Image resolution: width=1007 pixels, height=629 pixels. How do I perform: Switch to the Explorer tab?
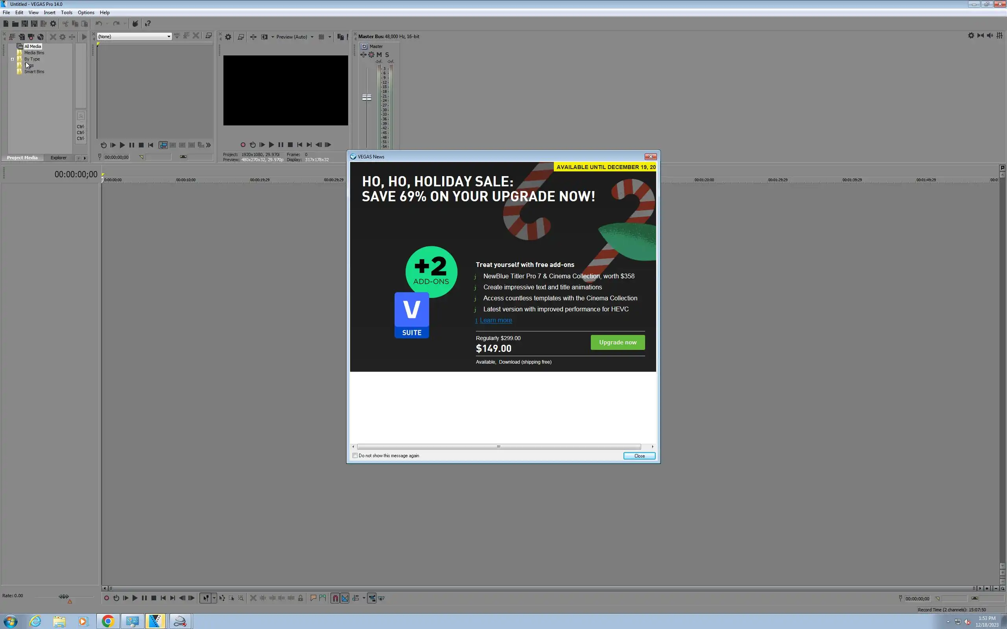(x=58, y=158)
